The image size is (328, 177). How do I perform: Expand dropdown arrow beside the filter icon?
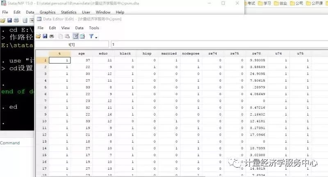(96, 37)
